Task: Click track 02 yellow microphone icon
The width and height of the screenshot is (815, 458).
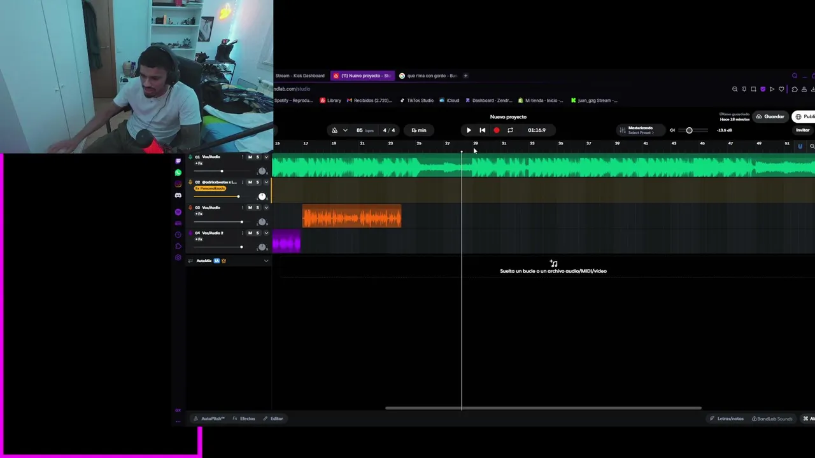Action: [190, 183]
